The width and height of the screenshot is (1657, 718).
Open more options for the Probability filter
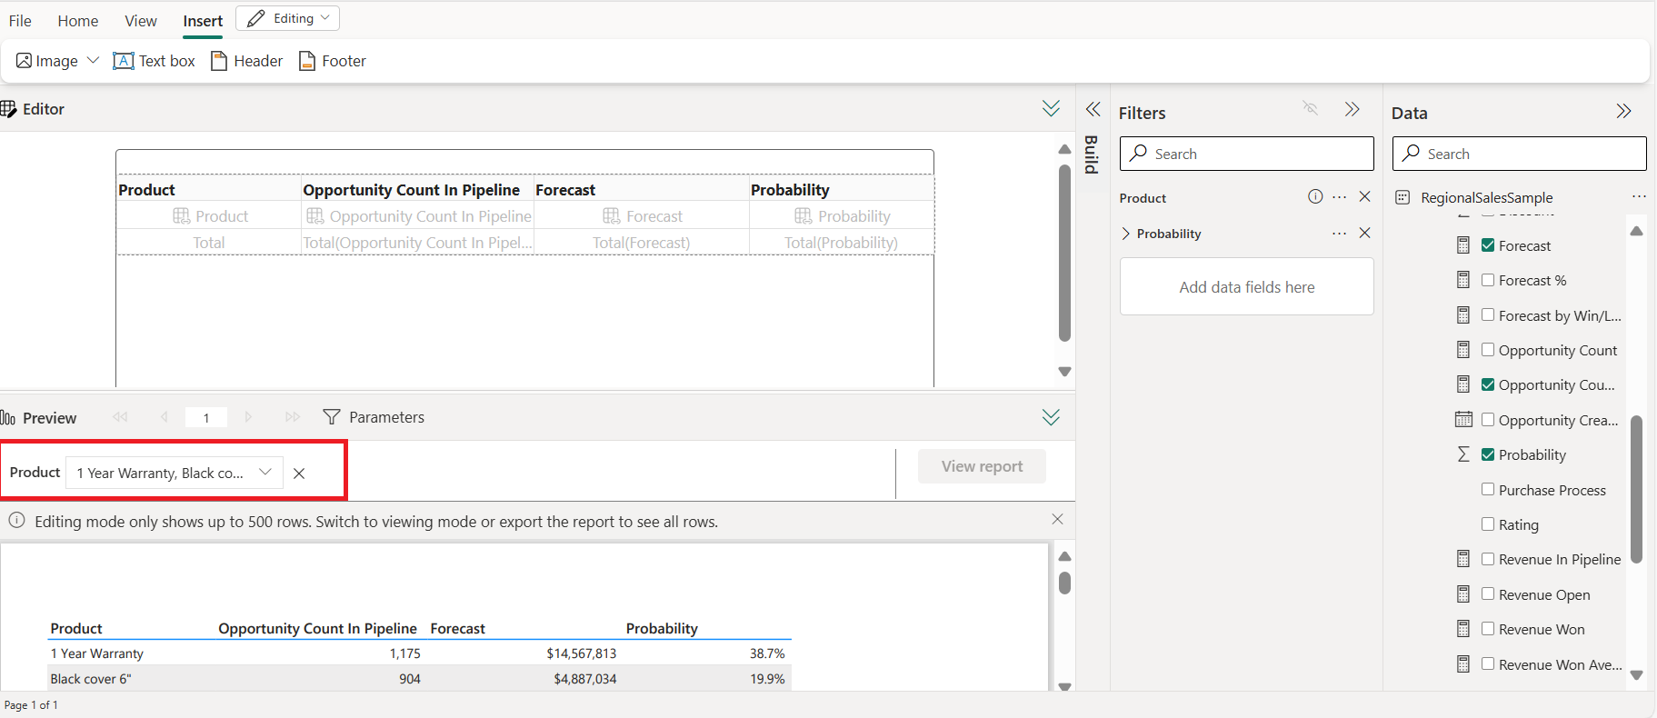pos(1339,234)
